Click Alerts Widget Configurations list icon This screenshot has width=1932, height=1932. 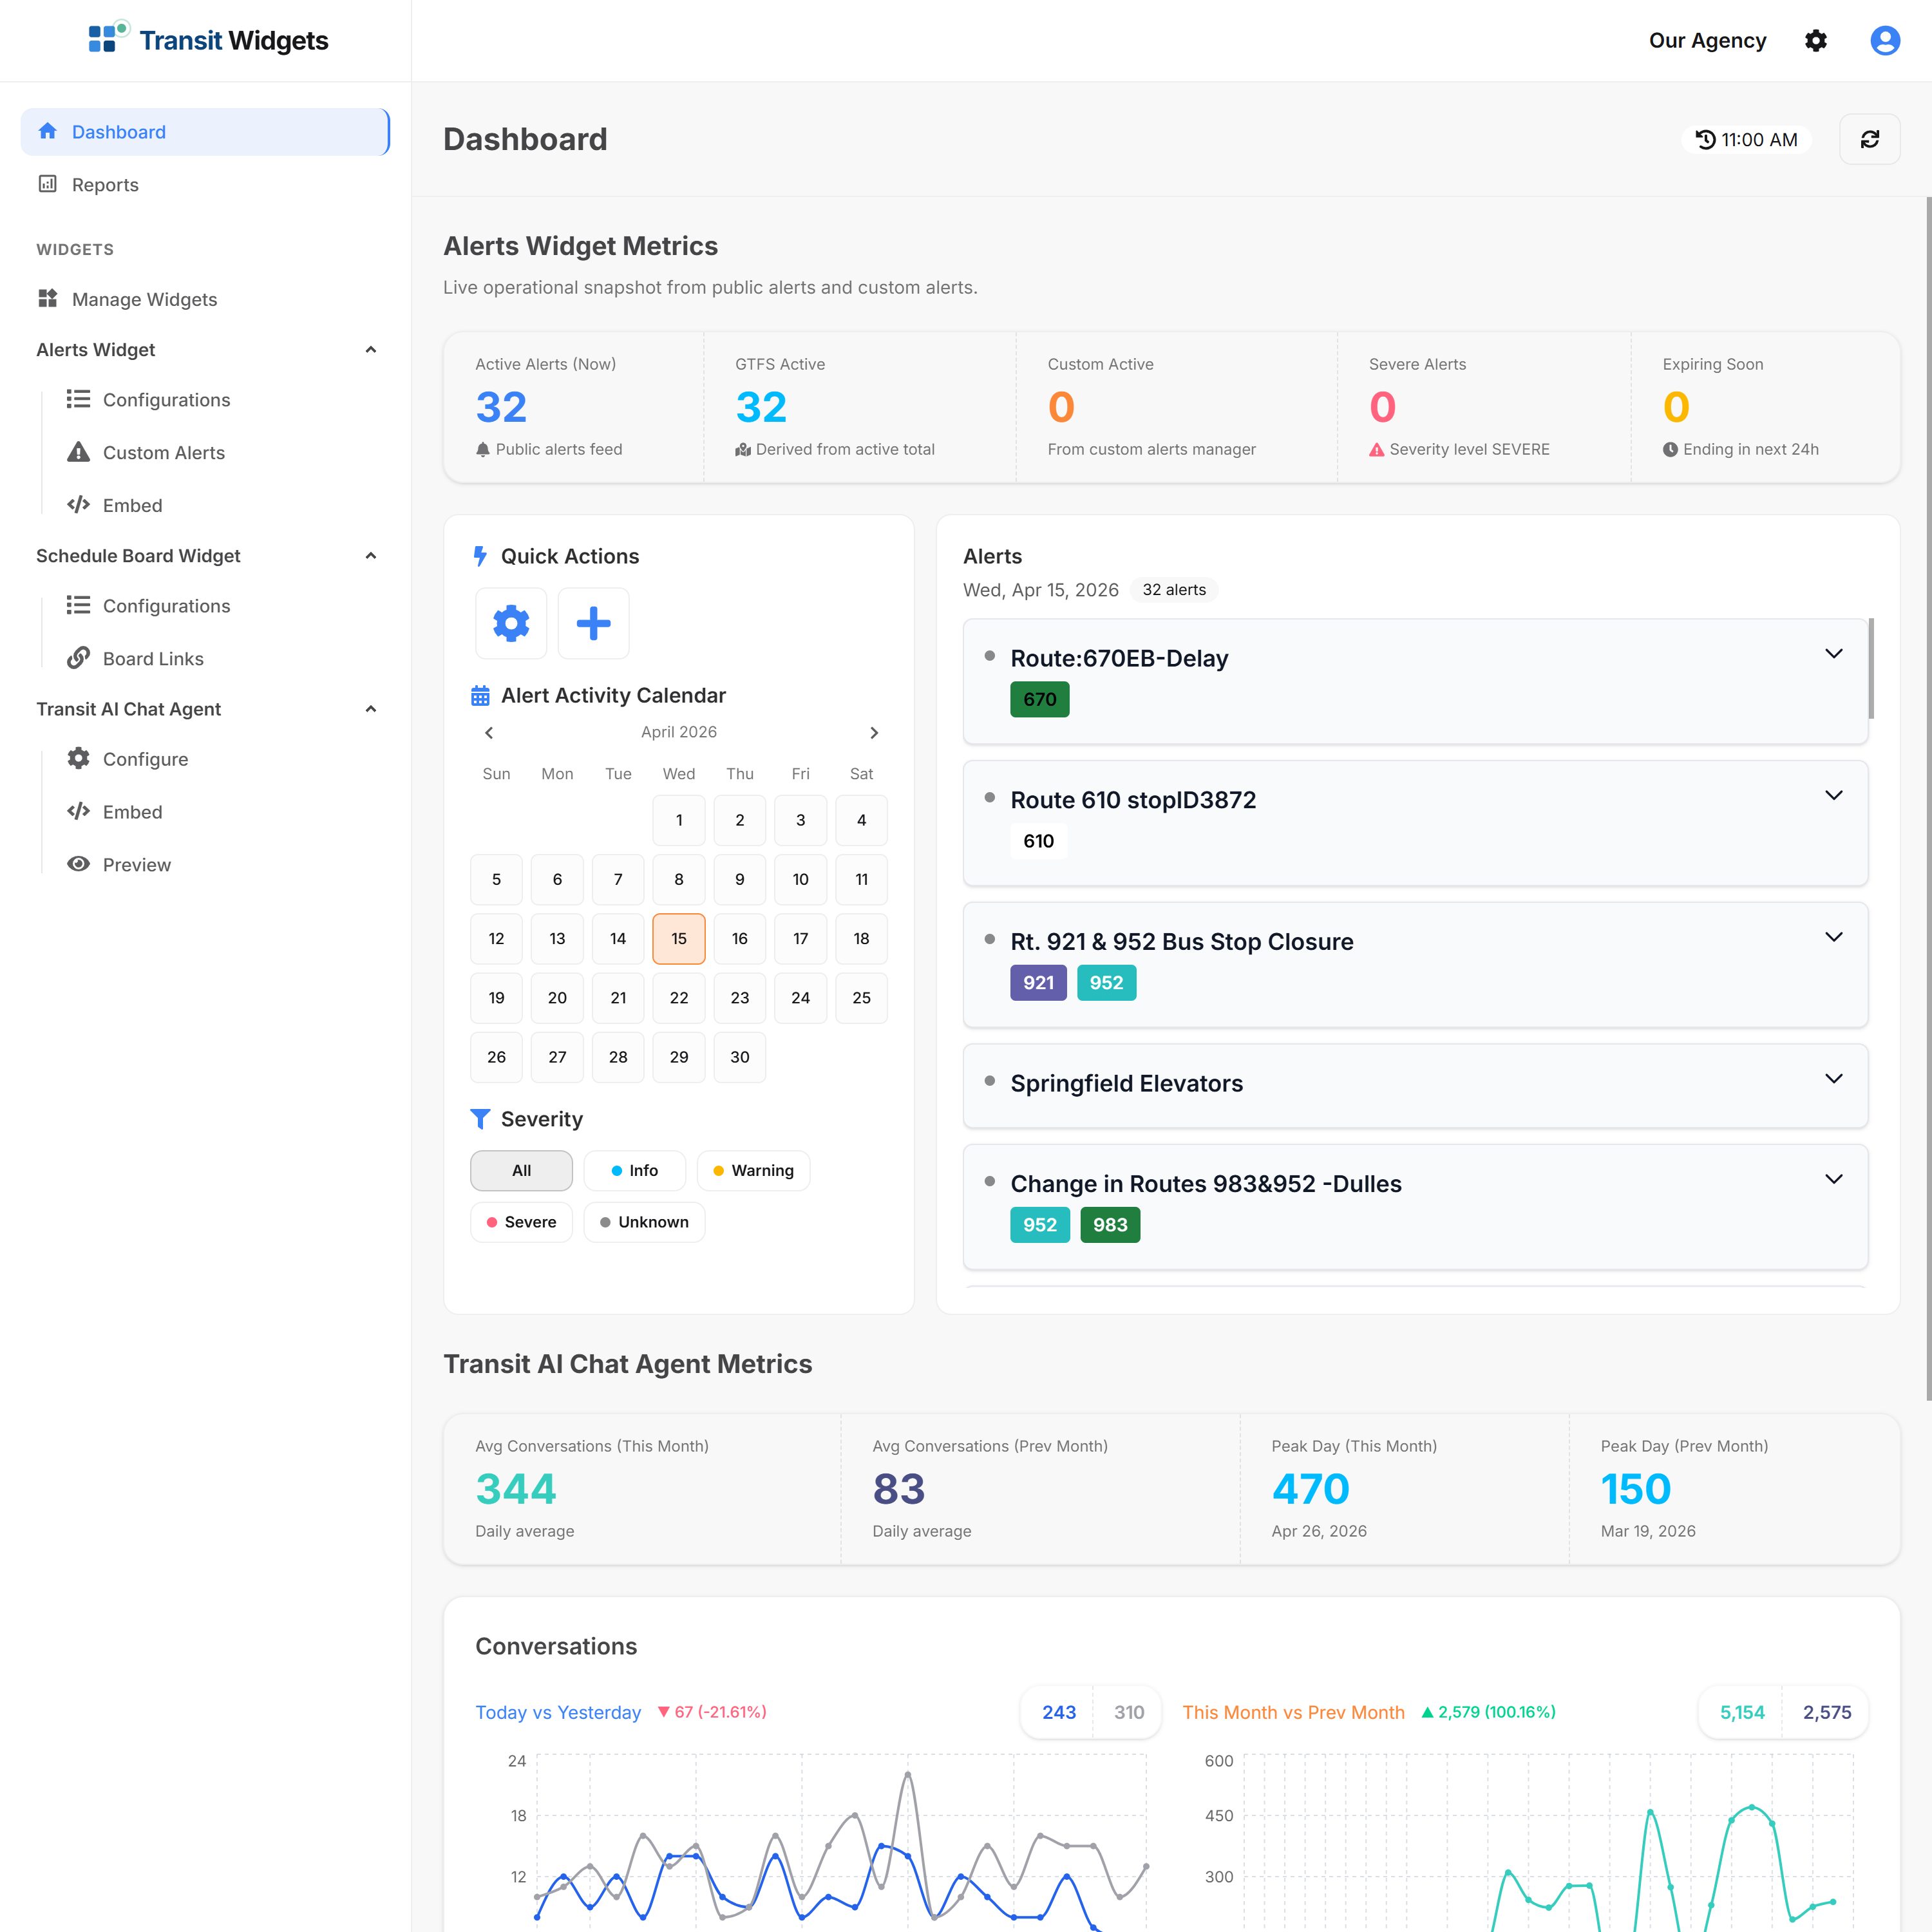pyautogui.click(x=78, y=399)
